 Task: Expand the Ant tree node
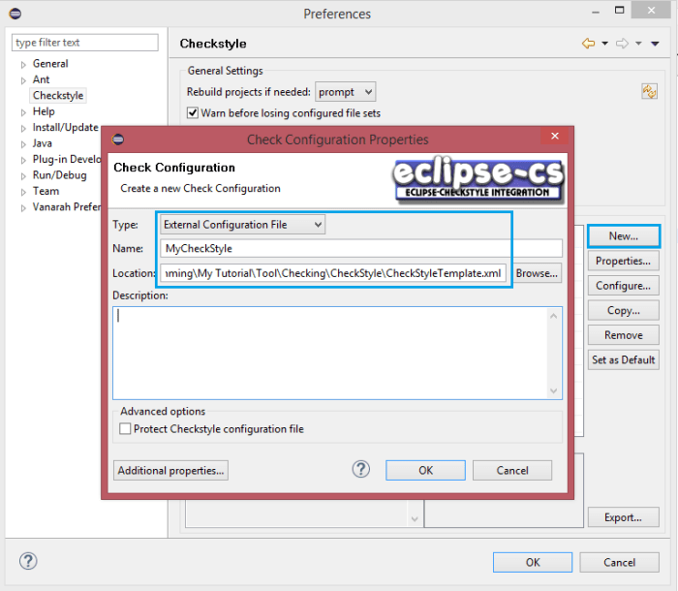[x=23, y=80]
